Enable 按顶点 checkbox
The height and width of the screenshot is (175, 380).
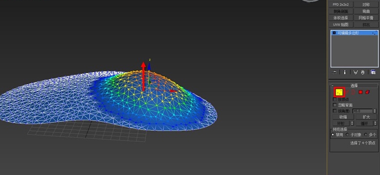[x=335, y=99]
